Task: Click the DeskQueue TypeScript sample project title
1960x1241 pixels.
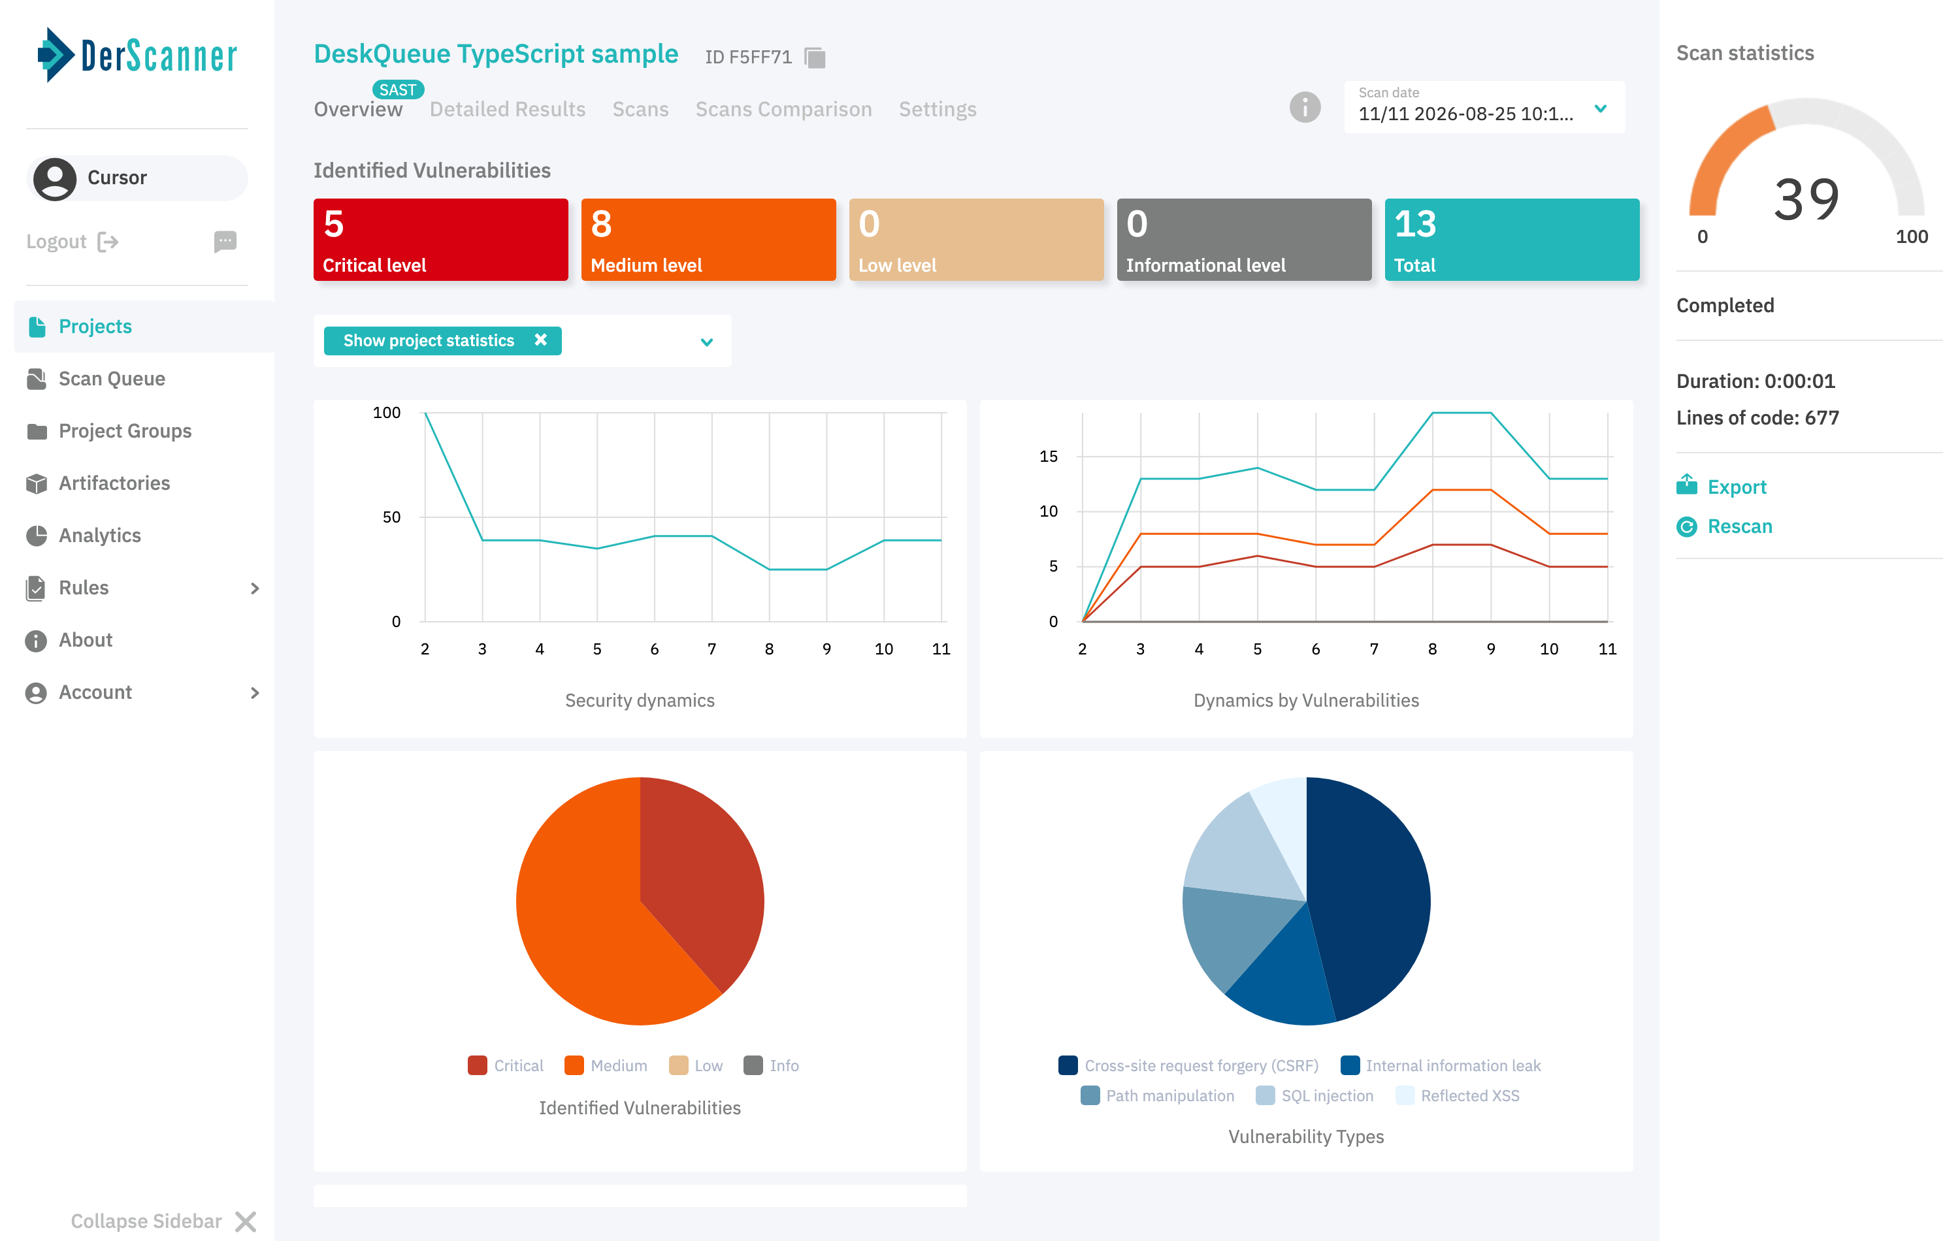Action: 496,54
